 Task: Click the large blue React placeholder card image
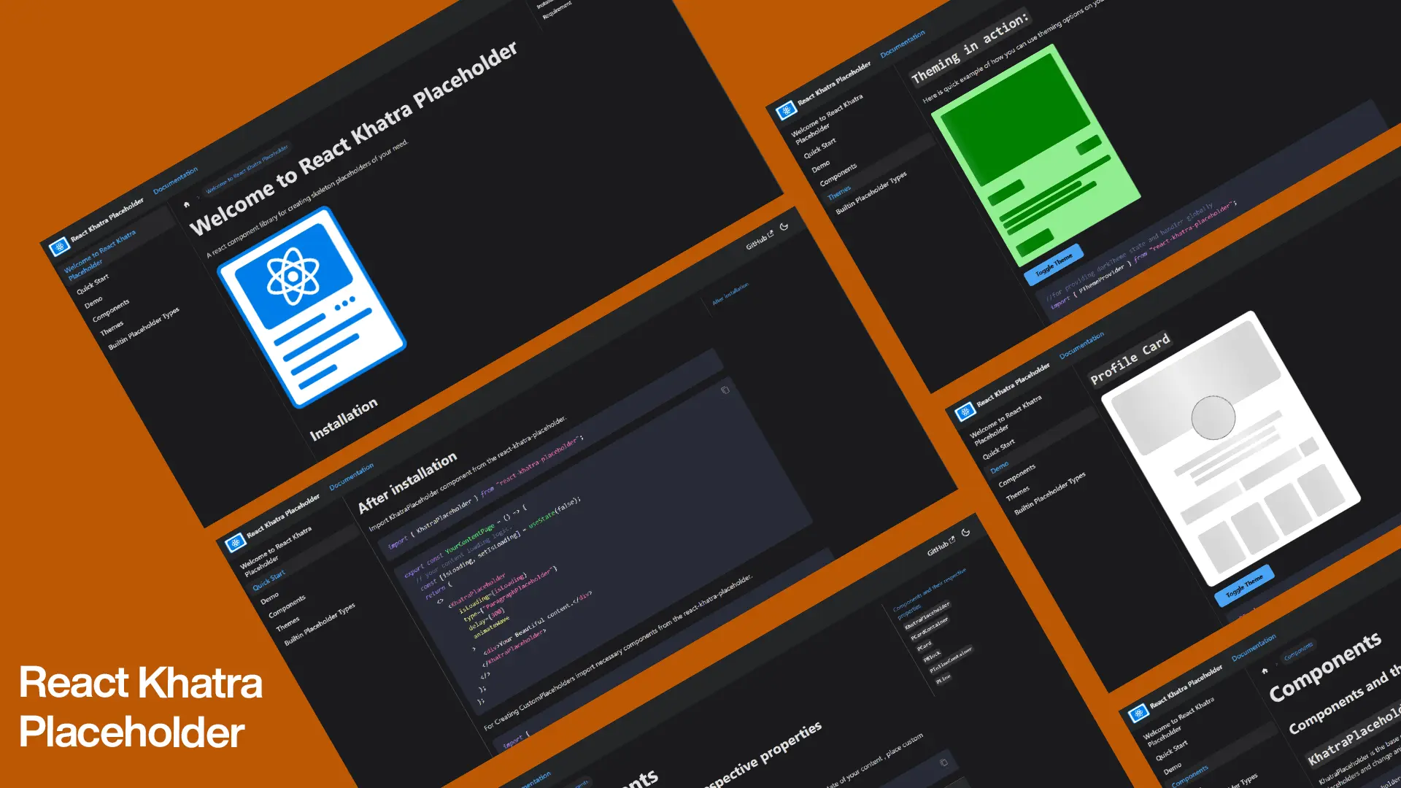click(312, 307)
